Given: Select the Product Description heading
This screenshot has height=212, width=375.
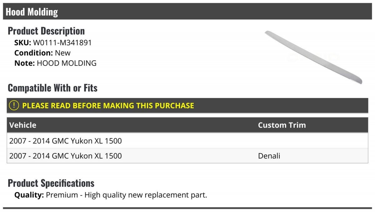Looking at the screenshot, I should click(46, 31).
